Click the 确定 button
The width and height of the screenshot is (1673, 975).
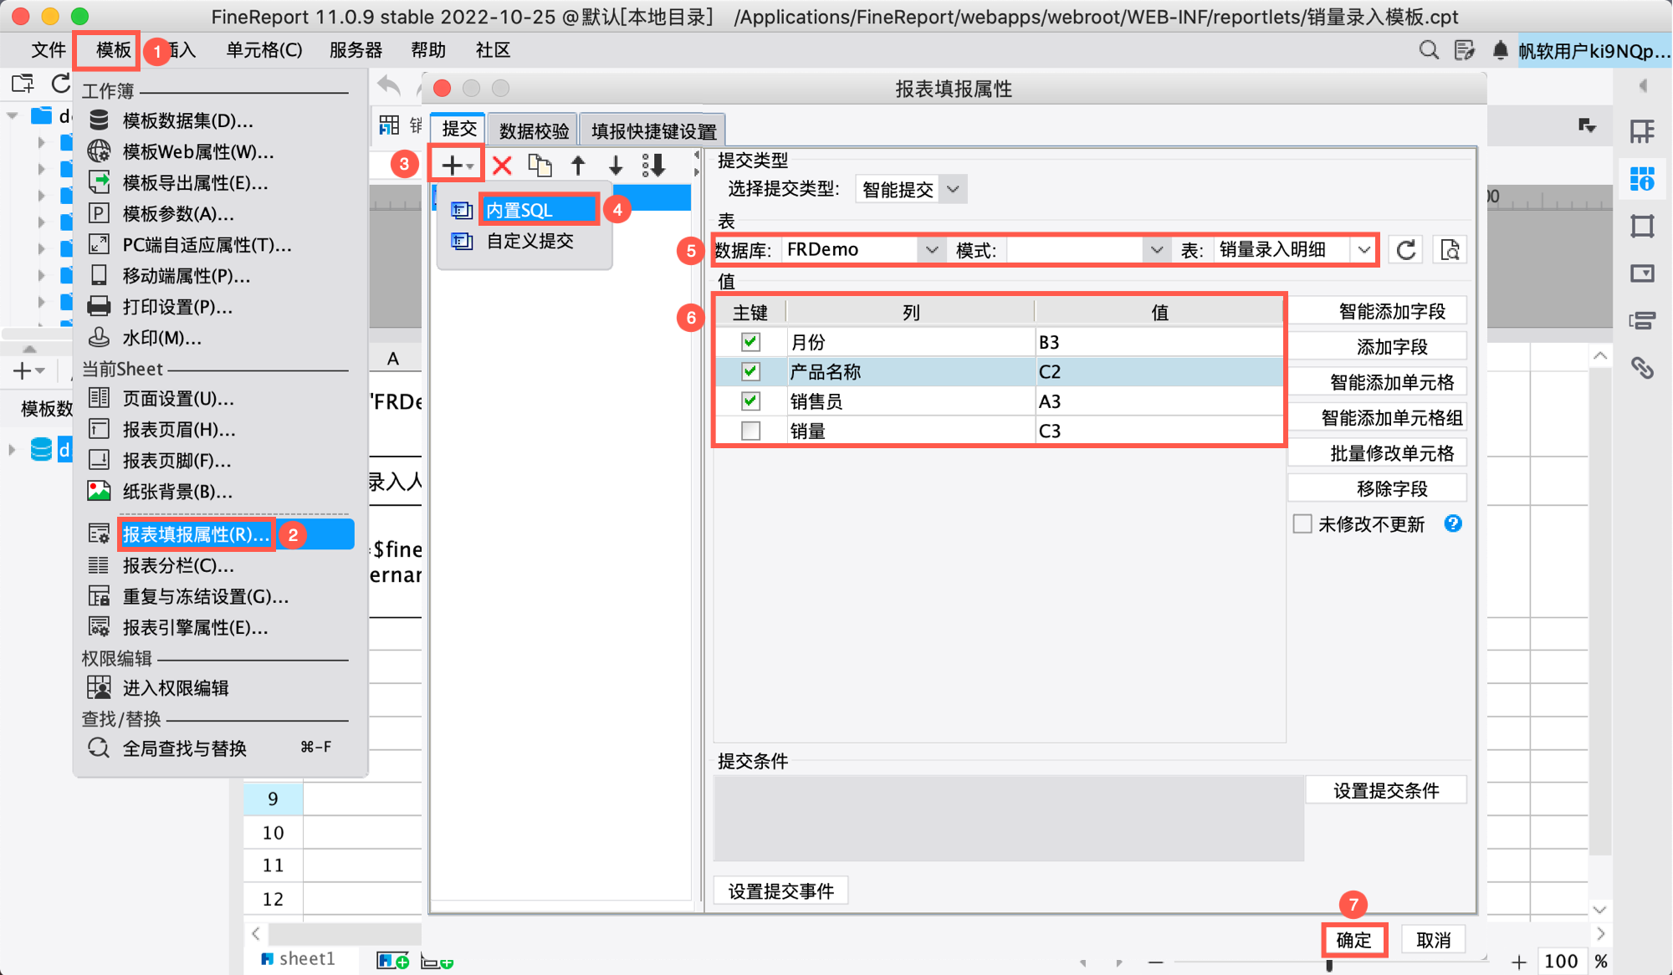[1353, 939]
